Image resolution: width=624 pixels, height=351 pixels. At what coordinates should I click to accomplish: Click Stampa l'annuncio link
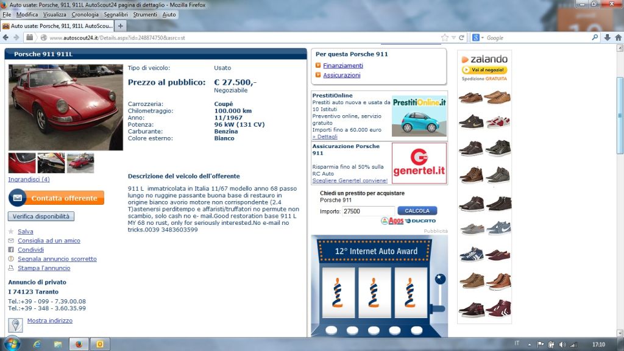coord(44,268)
